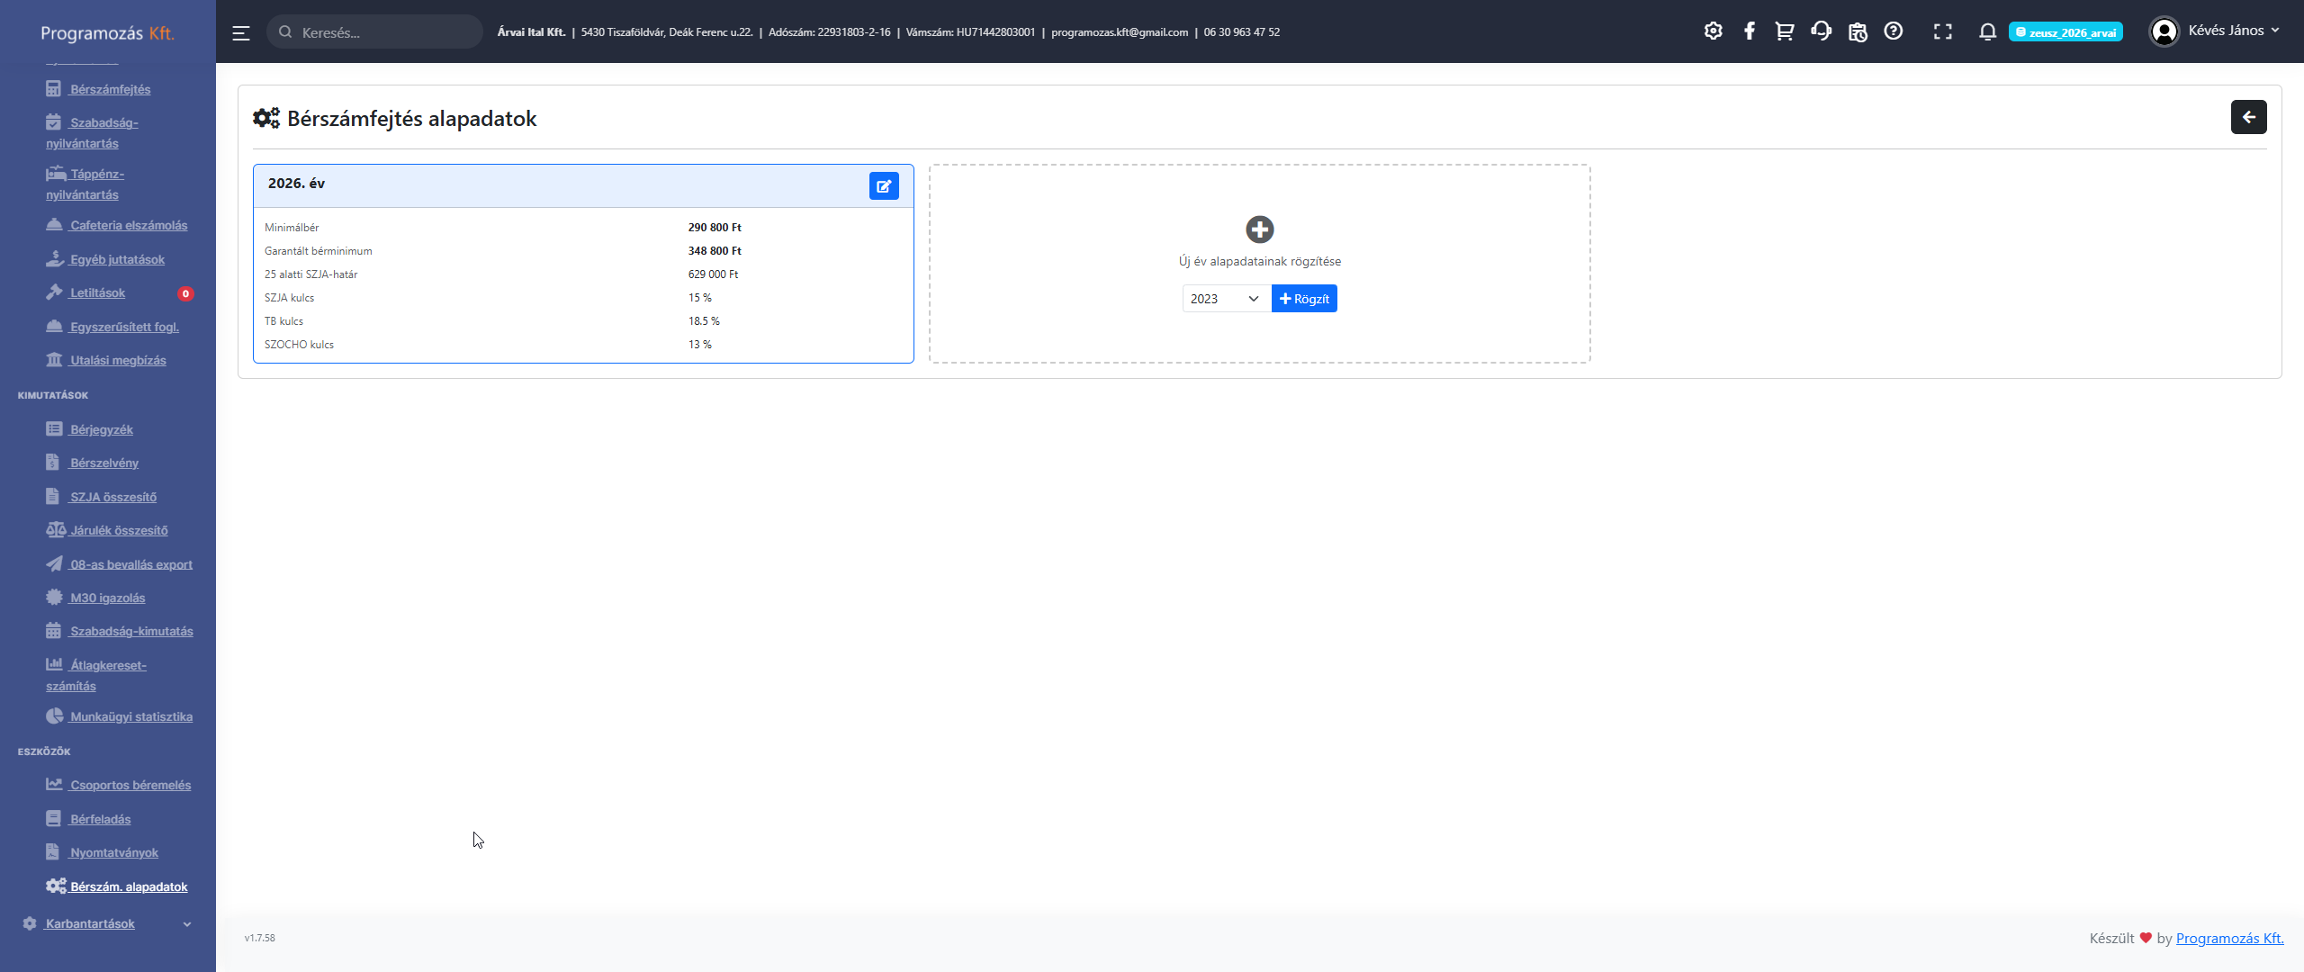
Task: Open the shopping cart icon
Action: coord(1784,31)
